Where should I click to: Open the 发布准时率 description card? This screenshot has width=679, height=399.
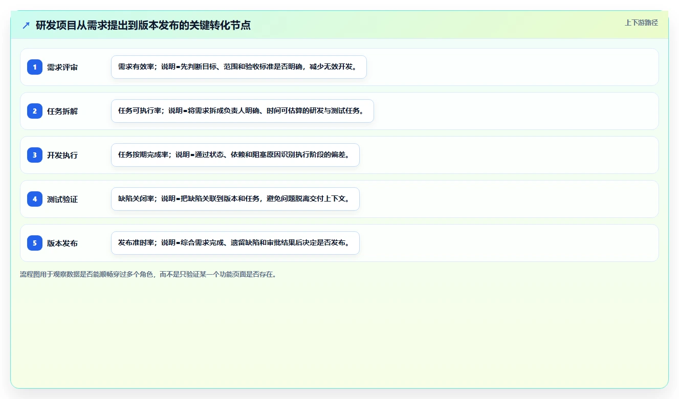coord(235,243)
